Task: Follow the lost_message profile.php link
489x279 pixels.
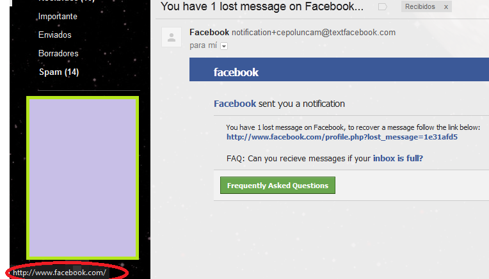Action: [342, 137]
